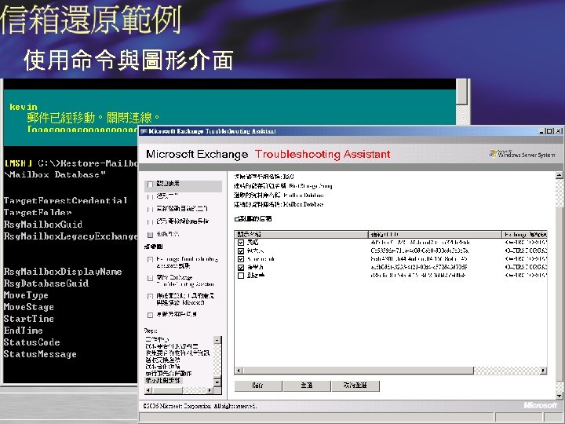Screen dimensions: 565x424
Task: Click the Steps list horizontal scroll left arrow
Action: pyautogui.click(x=148, y=390)
